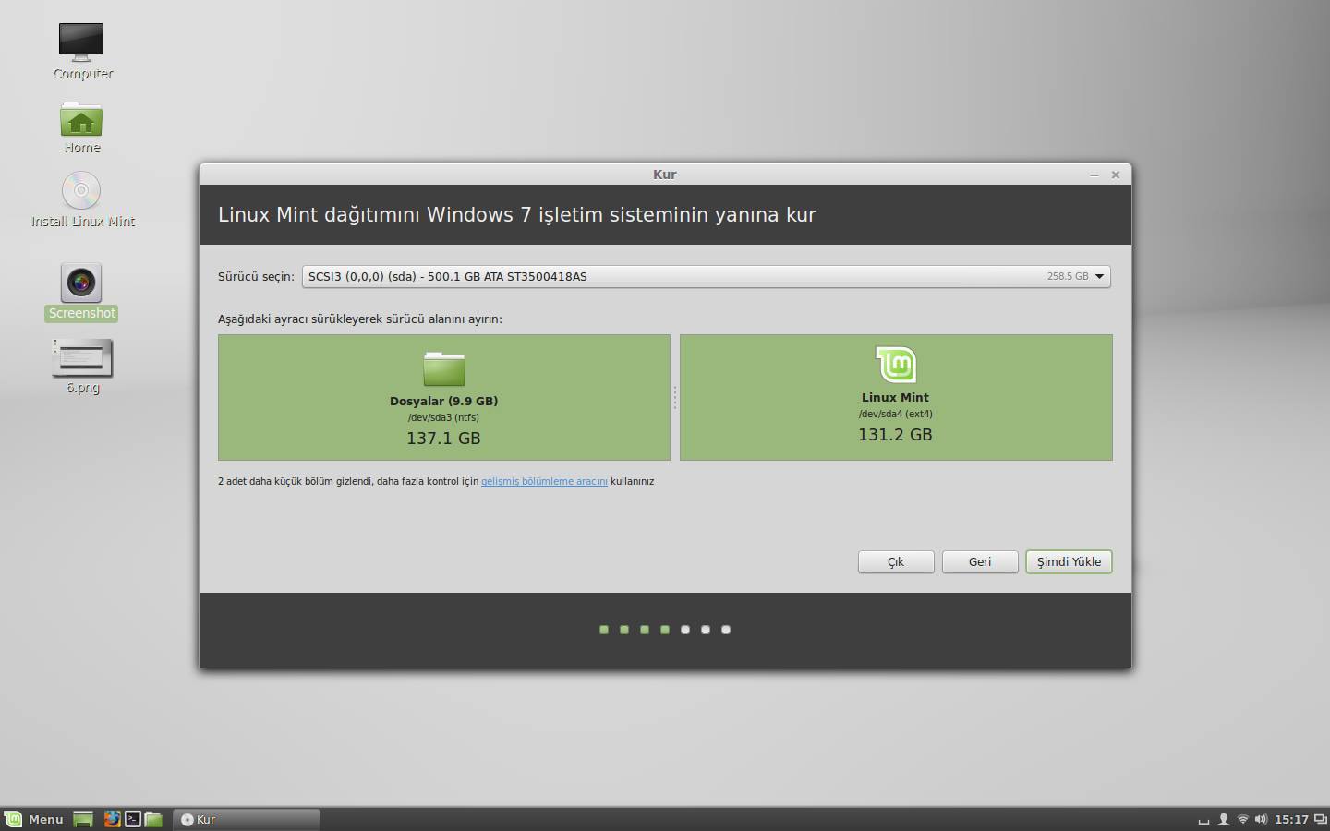
Task: Open the wireless network tray icon
Action: click(1243, 819)
